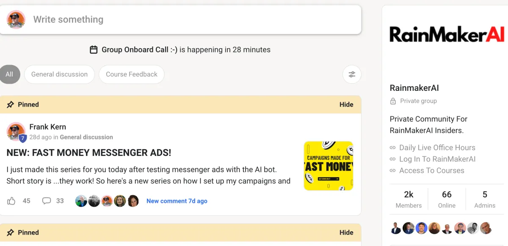This screenshot has width=508, height=246.
Task: Click Frank Kern's avatar on the post
Action: (16, 131)
